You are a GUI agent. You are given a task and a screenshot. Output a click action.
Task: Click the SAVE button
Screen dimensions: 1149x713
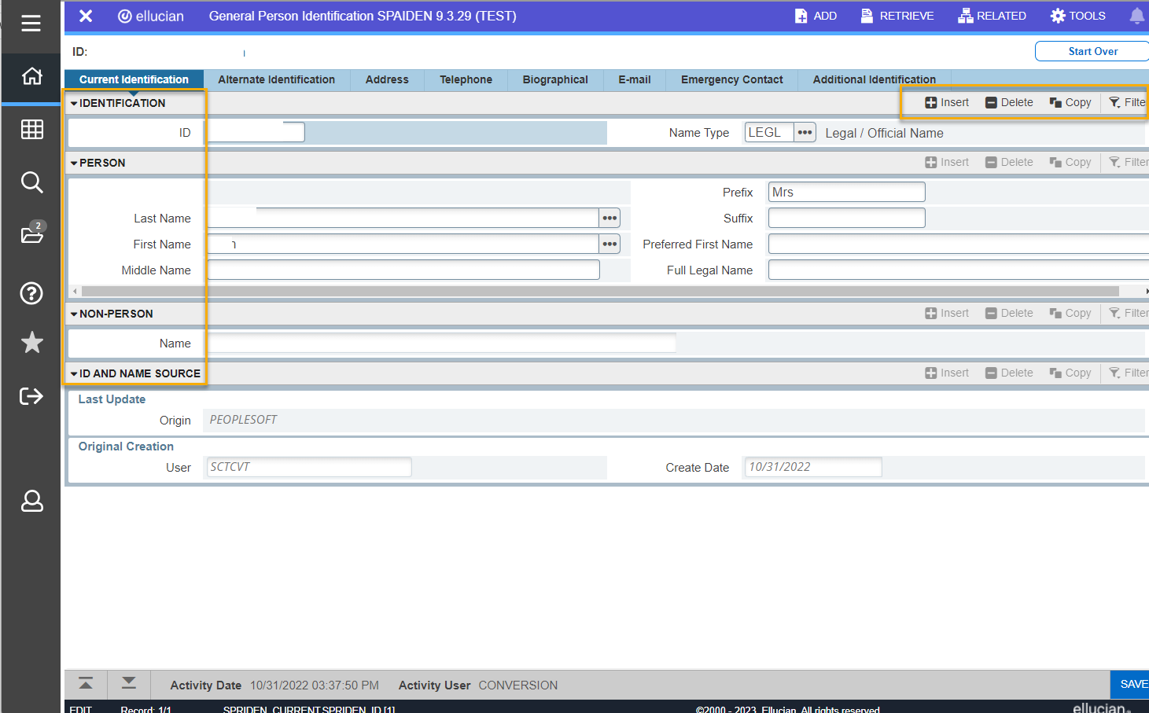pyautogui.click(x=1130, y=684)
